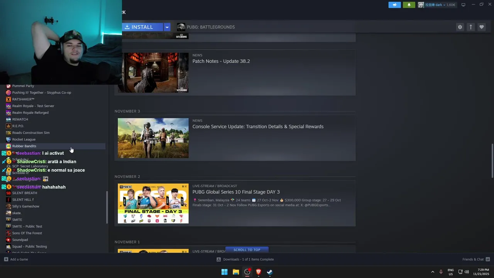Open Downloads - 1 of 1 Items Complete
This screenshot has width=494, height=278.
tap(249, 259)
